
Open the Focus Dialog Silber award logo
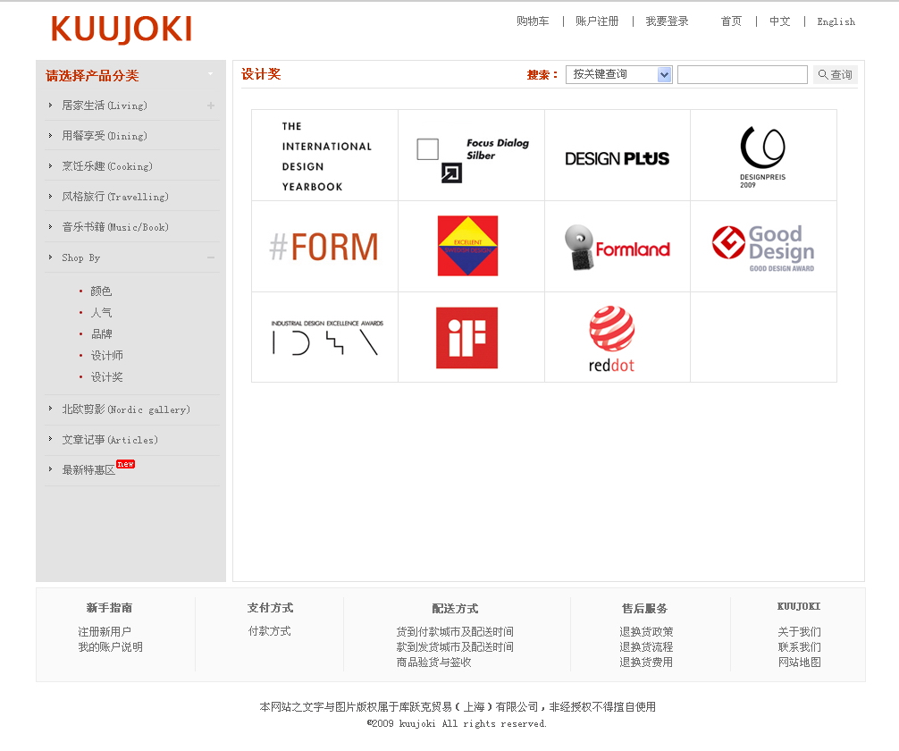click(473, 159)
